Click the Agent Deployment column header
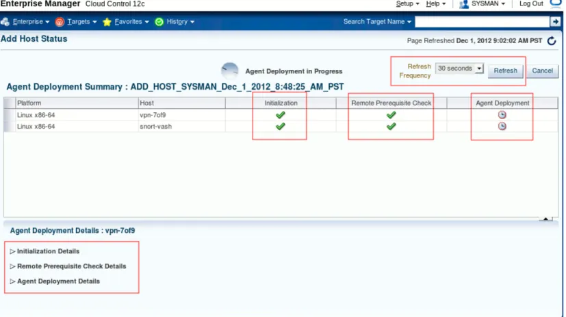The image size is (566, 317). click(x=502, y=103)
